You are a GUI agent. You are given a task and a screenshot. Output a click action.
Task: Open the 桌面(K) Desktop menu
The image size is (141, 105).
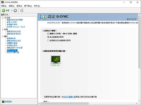coord(19,6)
